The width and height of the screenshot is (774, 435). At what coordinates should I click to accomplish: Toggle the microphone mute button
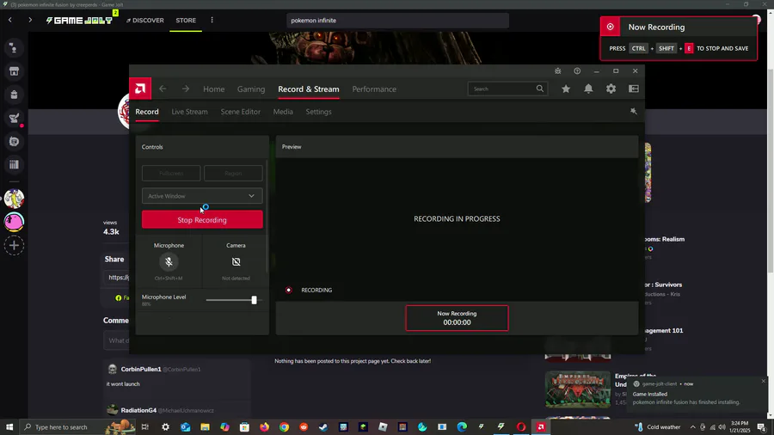tap(169, 262)
